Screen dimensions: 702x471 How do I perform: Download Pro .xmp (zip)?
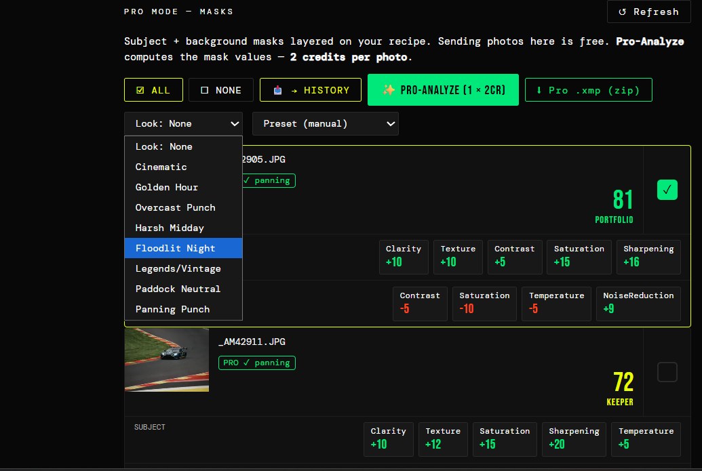[588, 90]
